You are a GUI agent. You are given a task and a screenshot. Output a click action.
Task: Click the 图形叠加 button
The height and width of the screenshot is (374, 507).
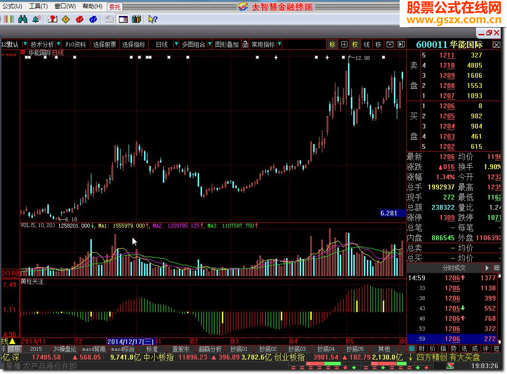coord(227,44)
